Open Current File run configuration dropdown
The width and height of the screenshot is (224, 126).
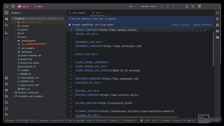149,6
